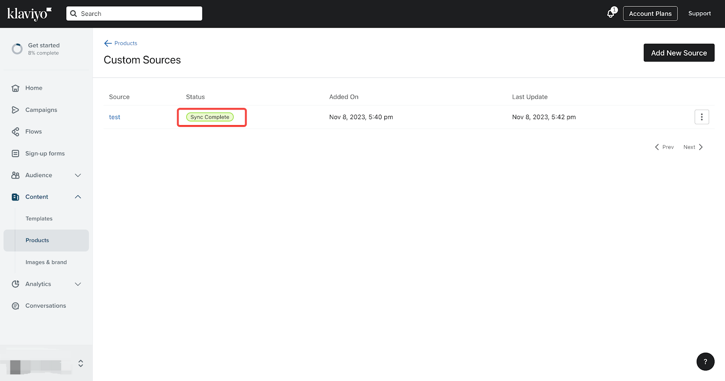Click Add New Source button
725x381 pixels.
point(679,53)
